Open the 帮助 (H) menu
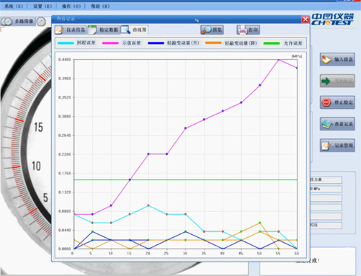361x276 pixels. [x=100, y=6]
